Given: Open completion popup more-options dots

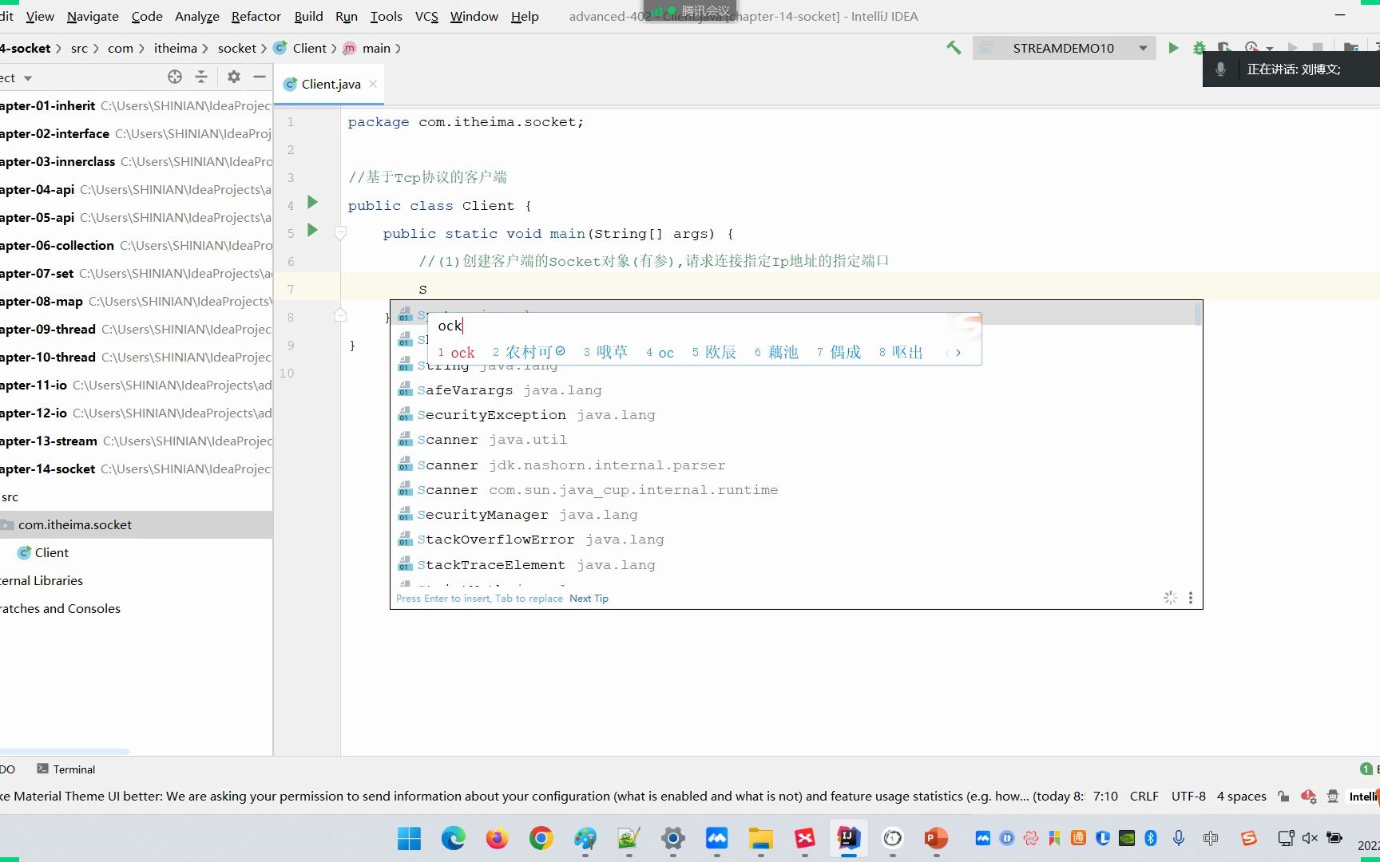Looking at the screenshot, I should [1190, 598].
